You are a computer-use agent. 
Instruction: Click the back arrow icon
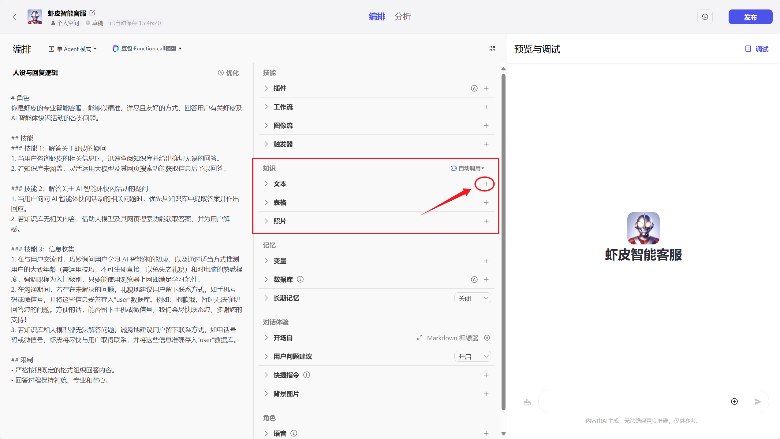tap(14, 17)
